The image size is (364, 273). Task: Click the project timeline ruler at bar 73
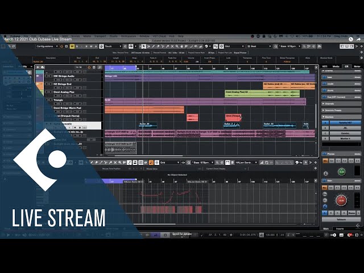coord(201,68)
